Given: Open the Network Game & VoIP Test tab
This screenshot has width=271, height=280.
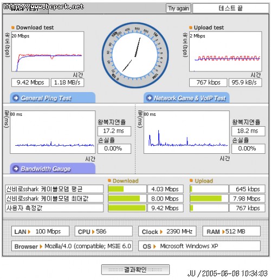Looking at the screenshot, I should point(186,98).
